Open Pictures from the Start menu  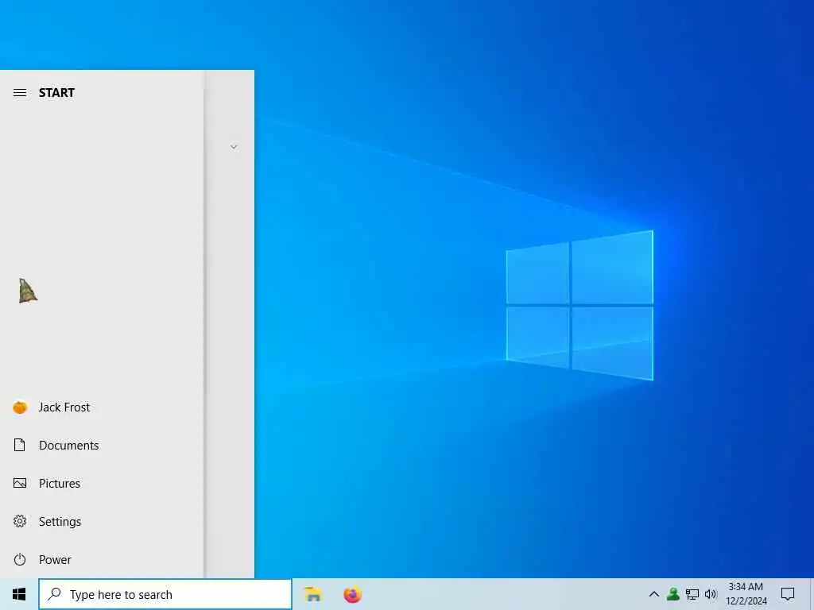click(102, 484)
